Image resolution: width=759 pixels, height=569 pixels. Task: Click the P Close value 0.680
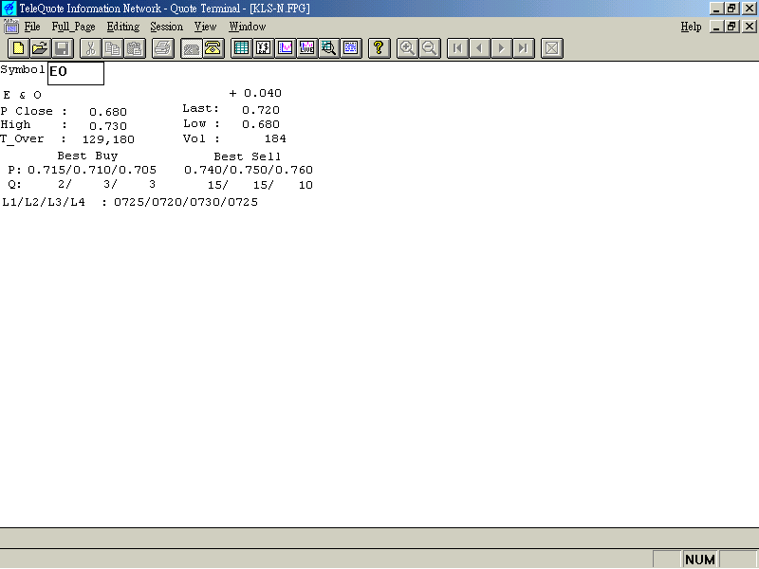pos(108,112)
